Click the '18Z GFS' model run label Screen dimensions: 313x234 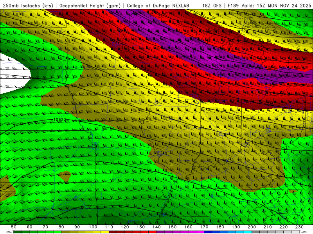tap(212, 5)
